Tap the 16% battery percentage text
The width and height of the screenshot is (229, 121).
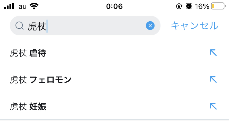pyautogui.click(x=202, y=6)
